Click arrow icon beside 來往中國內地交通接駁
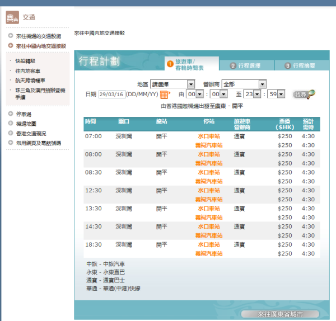336x321 pixels. (x=11, y=45)
